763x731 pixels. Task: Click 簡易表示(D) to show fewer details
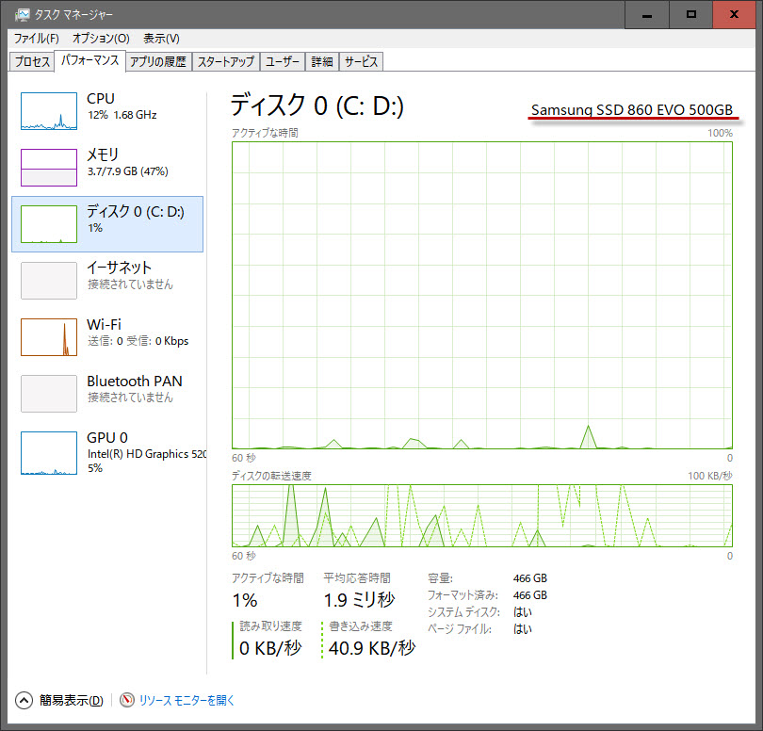[x=71, y=700]
